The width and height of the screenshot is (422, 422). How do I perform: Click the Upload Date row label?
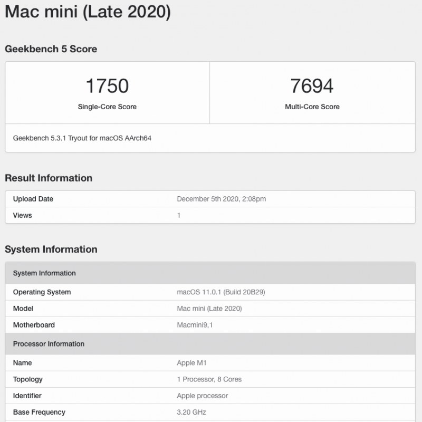(33, 199)
